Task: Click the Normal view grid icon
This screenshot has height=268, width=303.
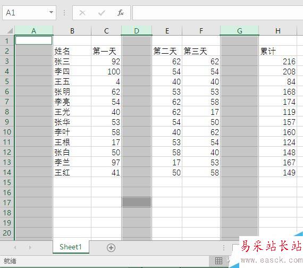Action: (x=218, y=261)
